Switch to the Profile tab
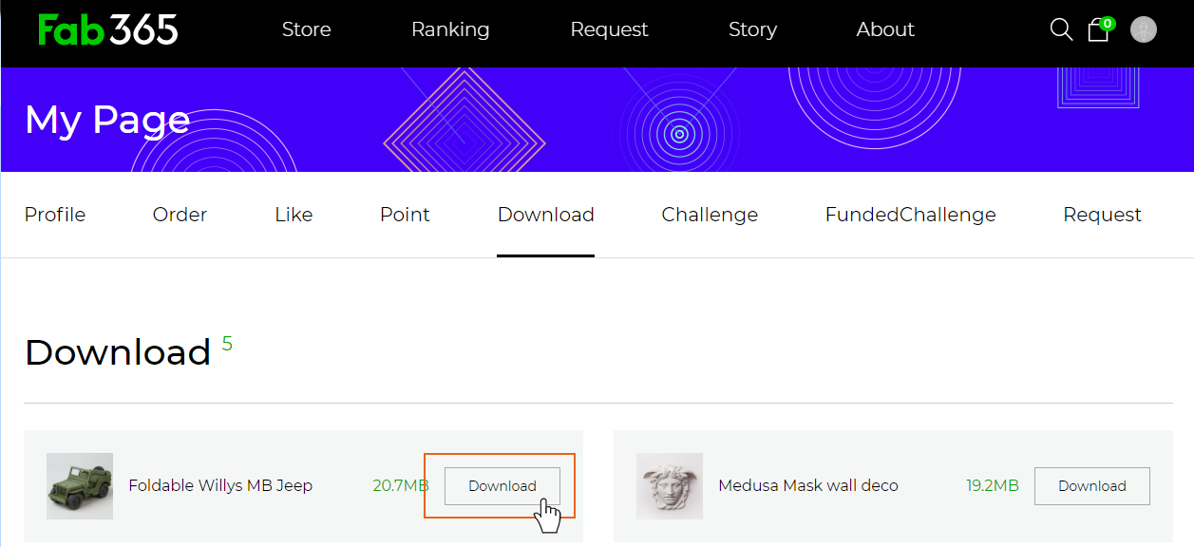Image resolution: width=1194 pixels, height=547 pixels. tap(55, 215)
